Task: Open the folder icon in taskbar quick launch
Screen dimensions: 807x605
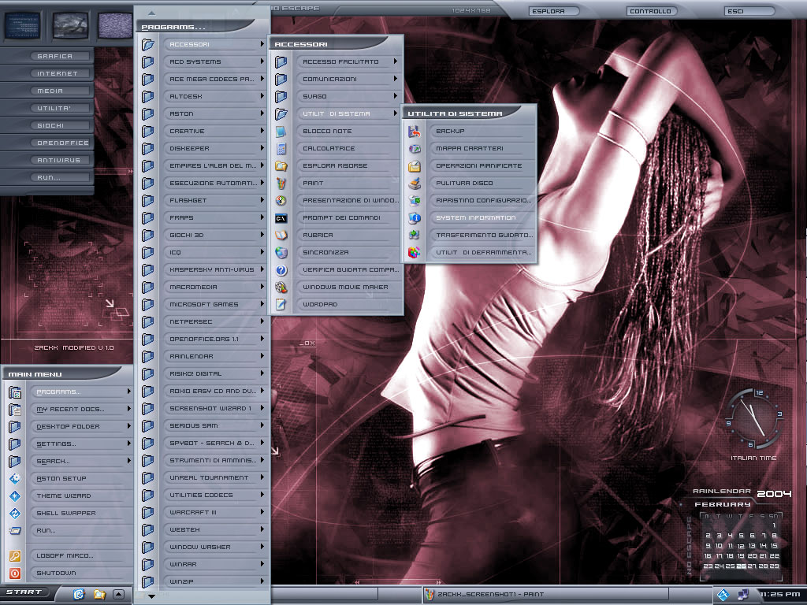Action: pyautogui.click(x=99, y=594)
